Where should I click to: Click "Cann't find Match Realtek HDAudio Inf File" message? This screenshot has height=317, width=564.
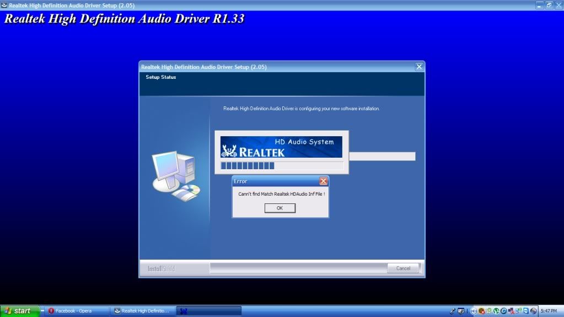click(x=281, y=194)
